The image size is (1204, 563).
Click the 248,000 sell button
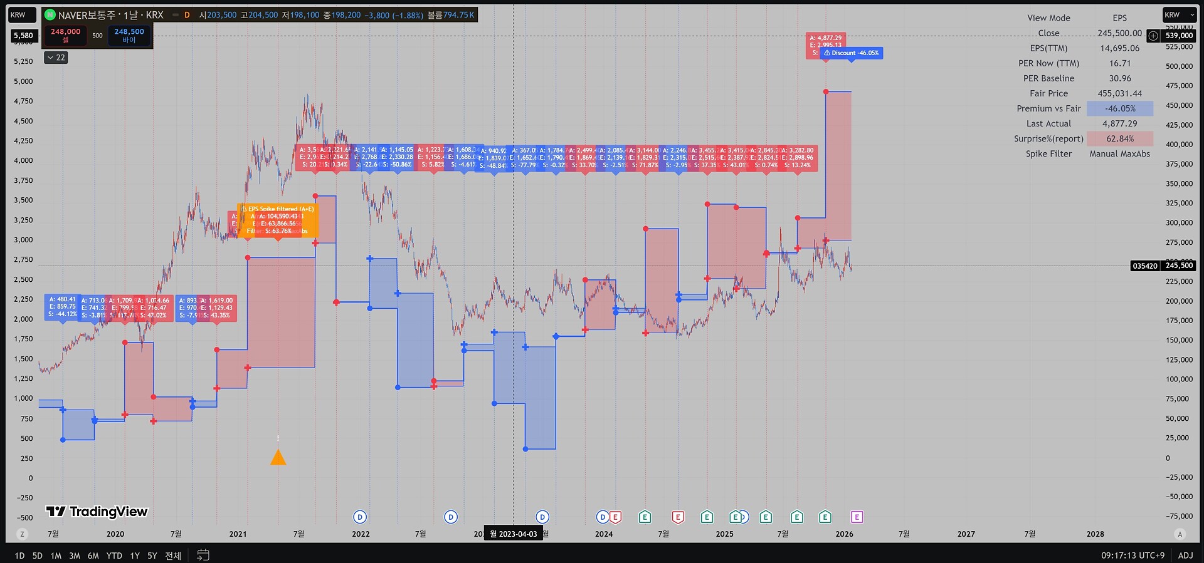click(65, 35)
